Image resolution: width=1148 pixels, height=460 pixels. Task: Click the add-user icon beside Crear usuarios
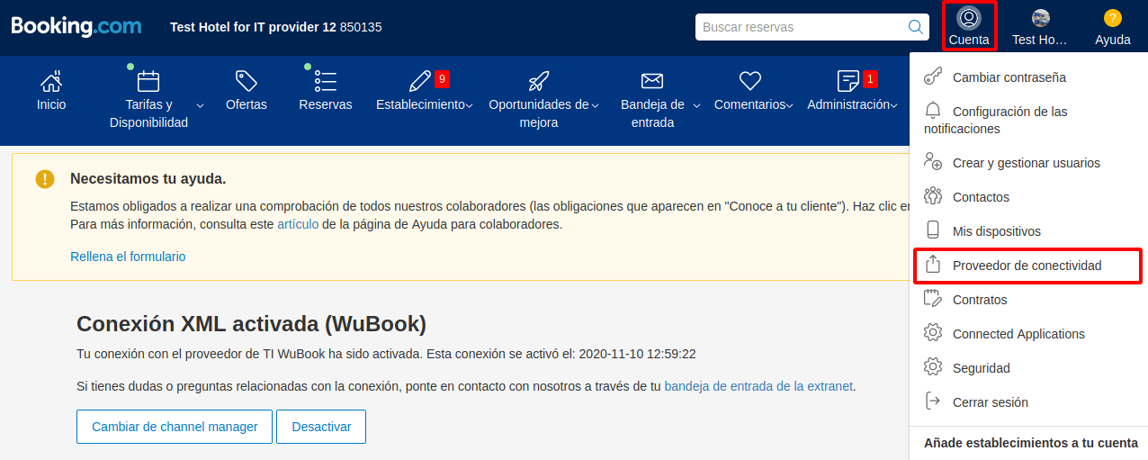(933, 162)
